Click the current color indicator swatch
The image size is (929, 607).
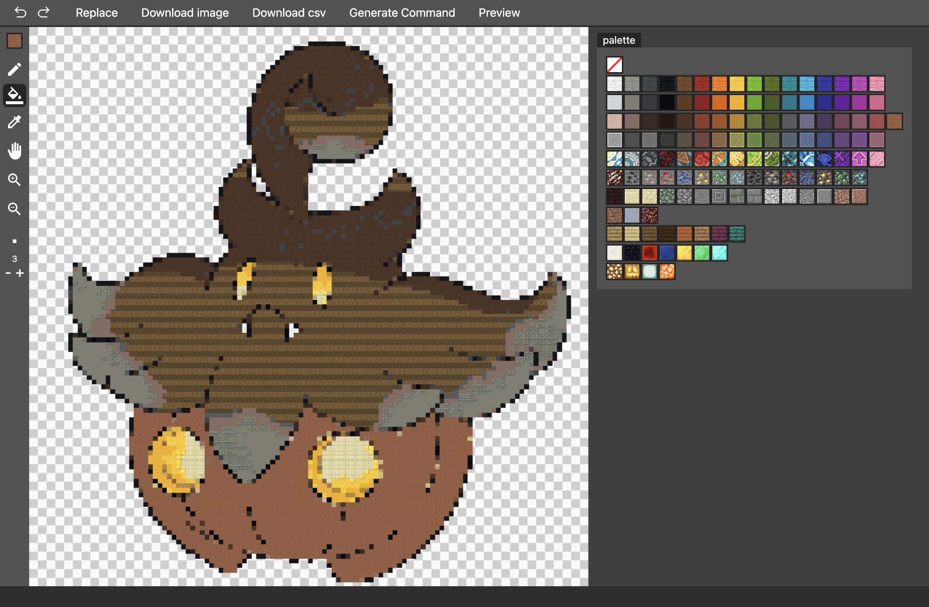click(x=15, y=41)
